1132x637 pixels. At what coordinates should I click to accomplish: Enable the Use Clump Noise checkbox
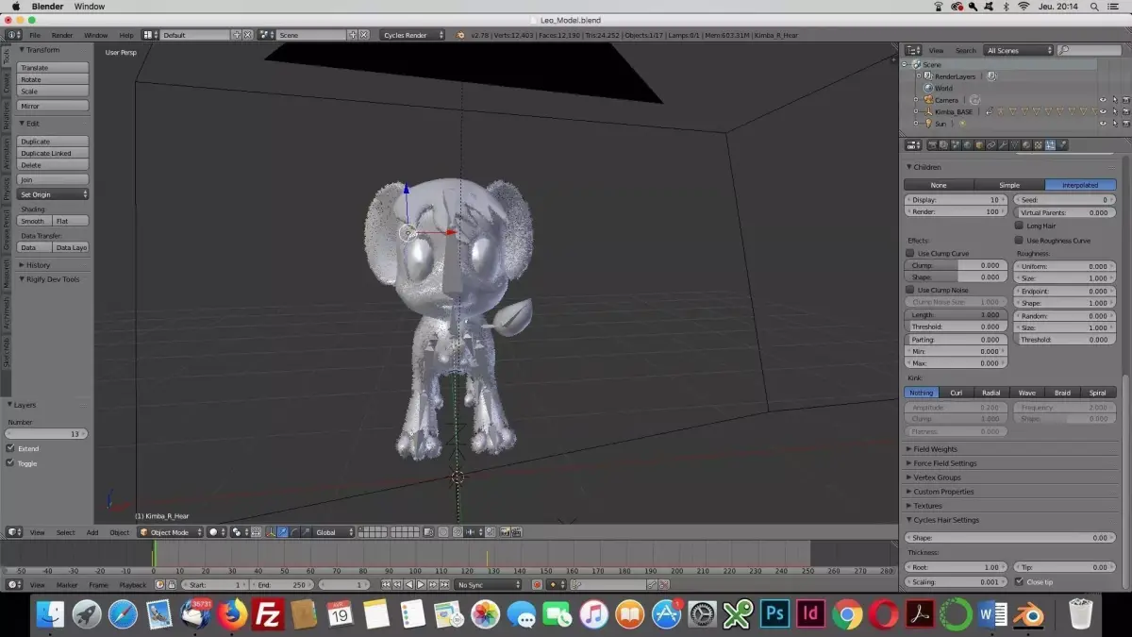(910, 290)
